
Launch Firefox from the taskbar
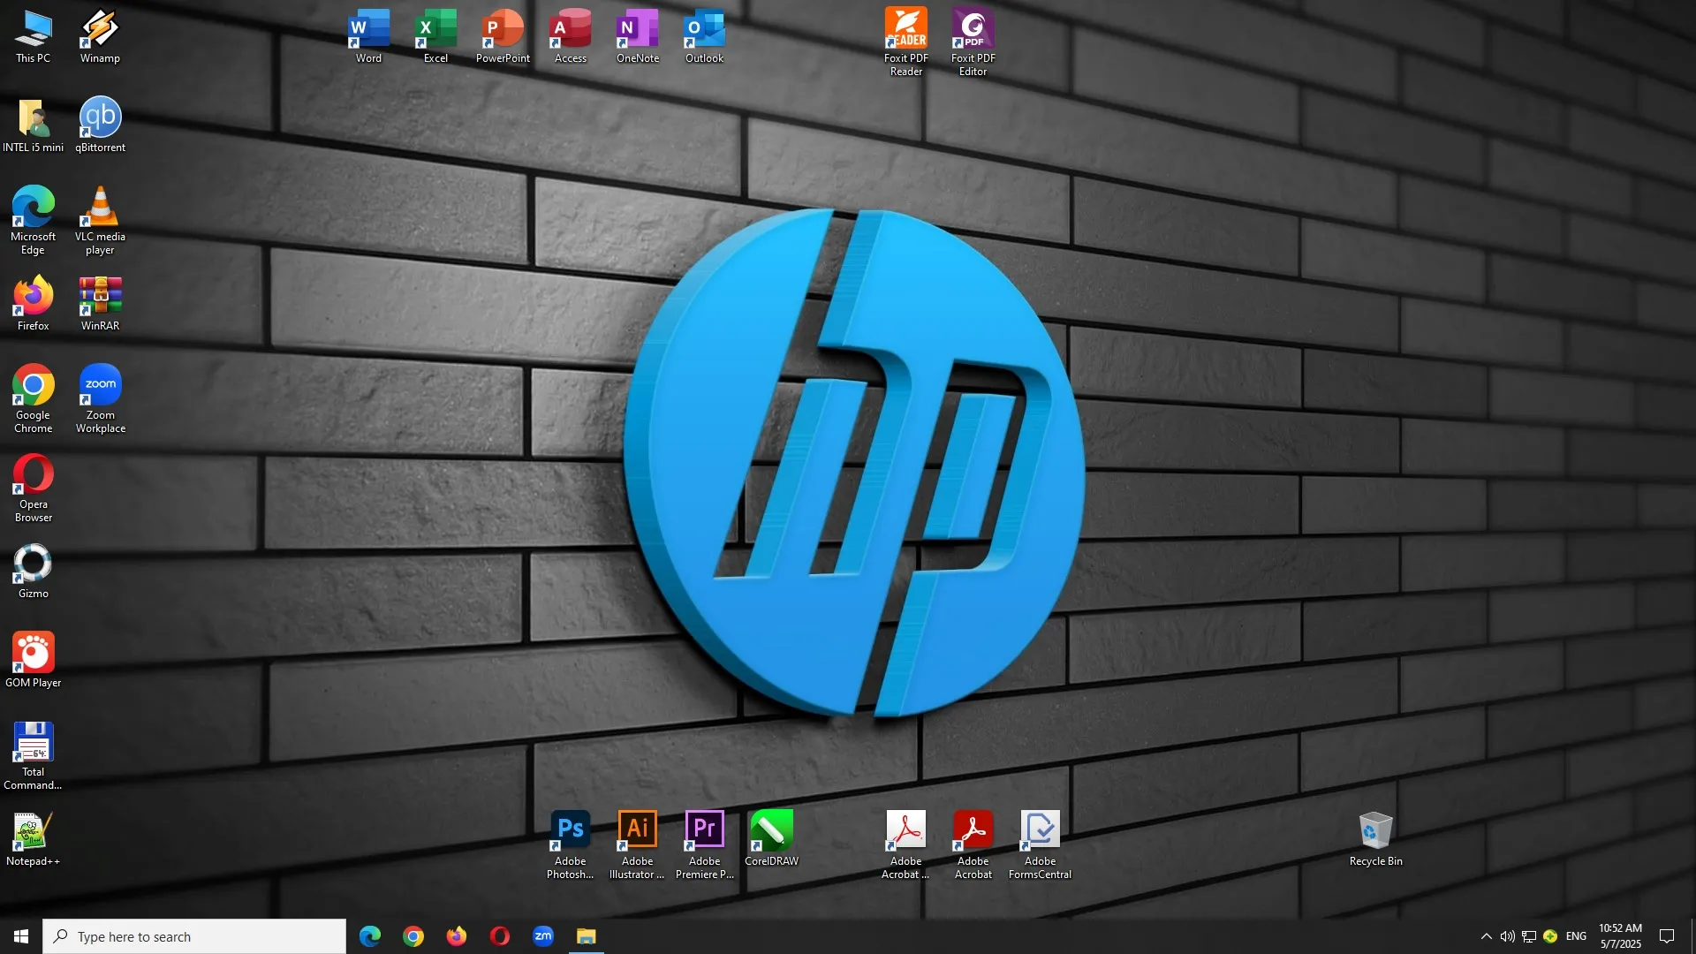tap(457, 936)
